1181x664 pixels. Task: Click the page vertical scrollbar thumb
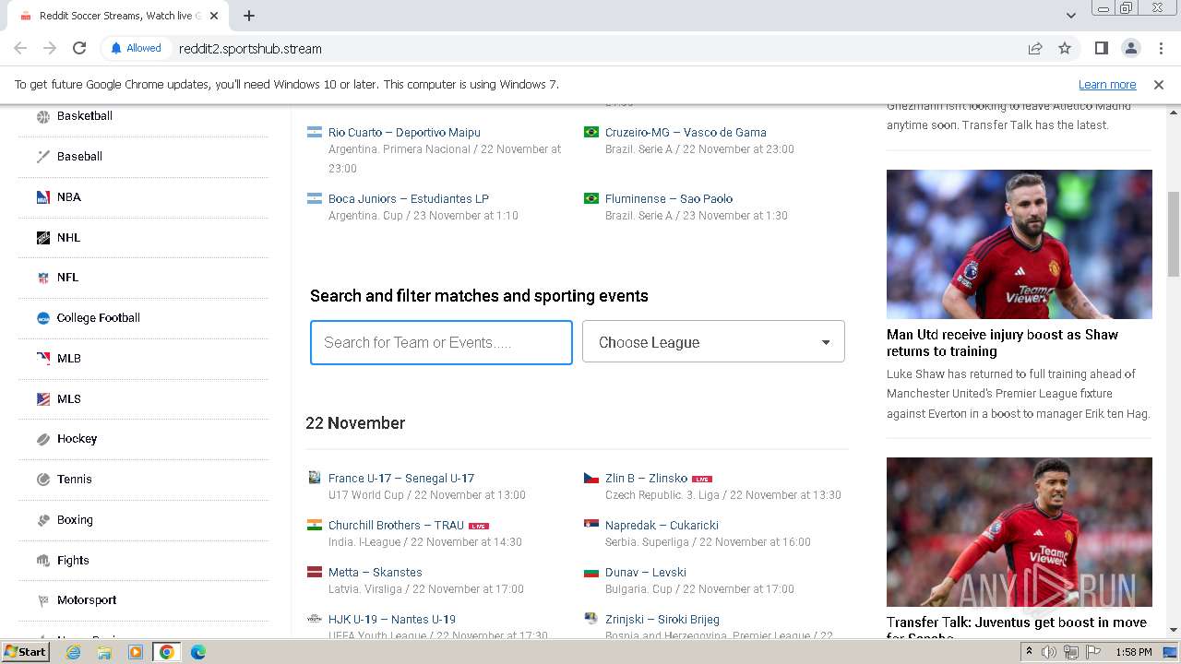point(1173,233)
